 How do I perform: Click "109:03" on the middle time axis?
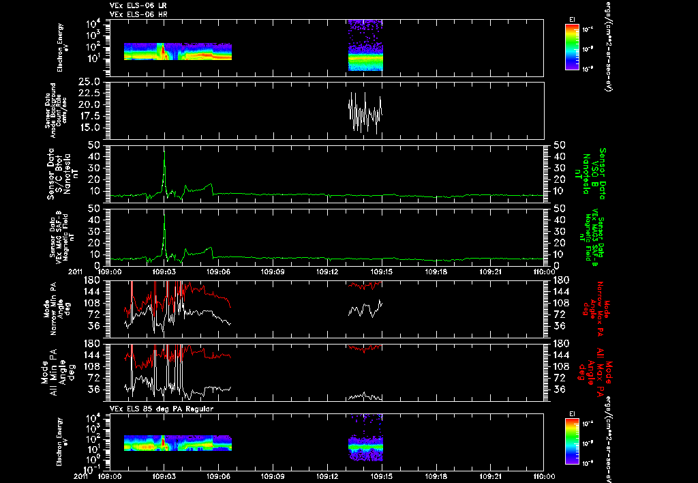pos(164,272)
